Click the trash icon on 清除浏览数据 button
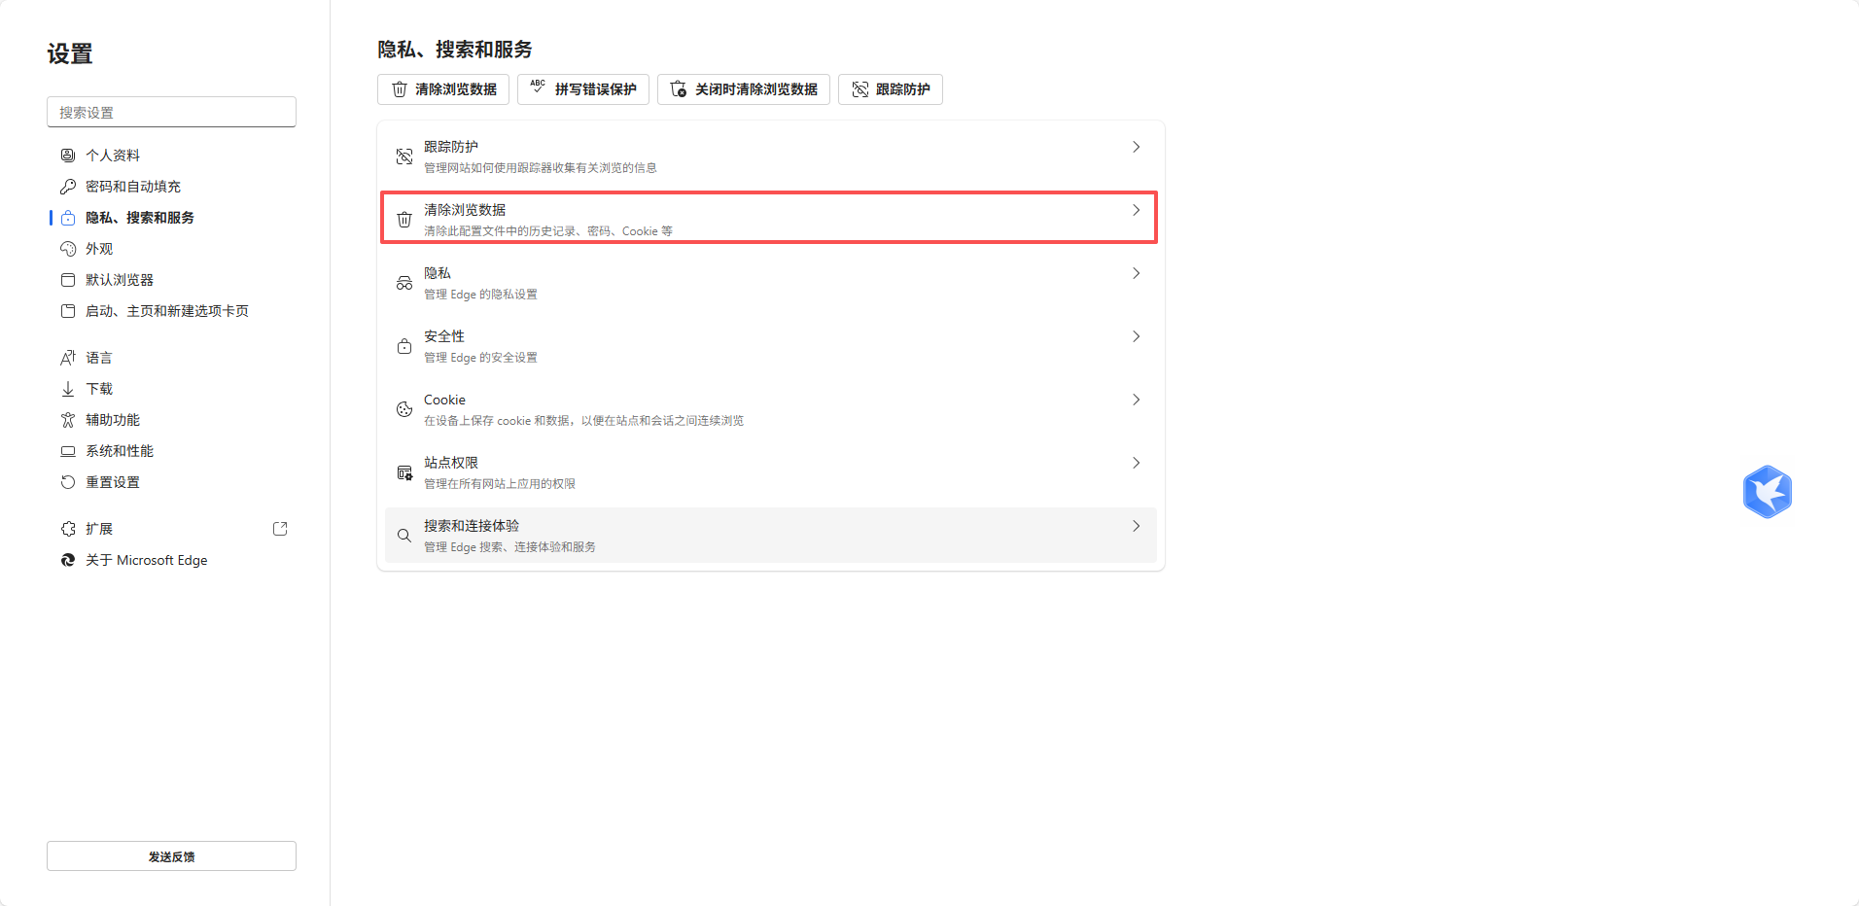Screen dimensions: 1859x906 click(399, 89)
